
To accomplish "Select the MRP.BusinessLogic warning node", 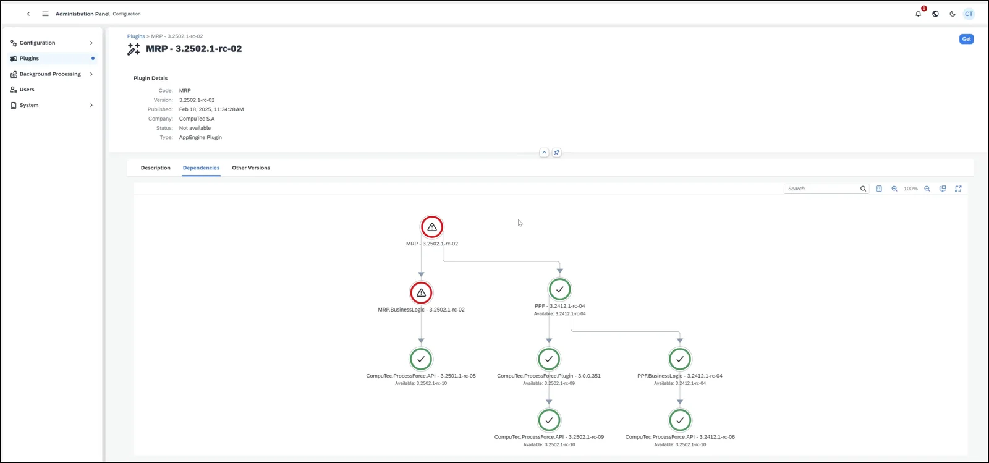I will tap(421, 293).
